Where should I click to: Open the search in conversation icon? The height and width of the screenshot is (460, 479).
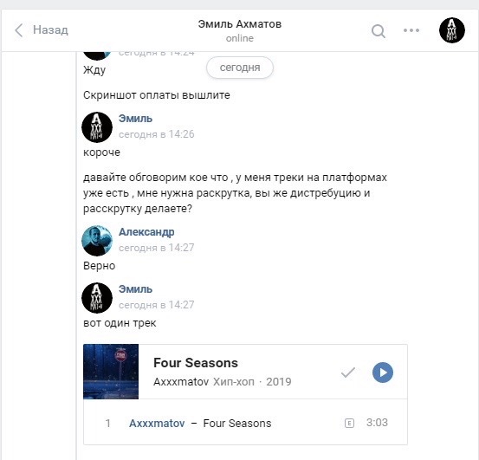[x=379, y=31]
